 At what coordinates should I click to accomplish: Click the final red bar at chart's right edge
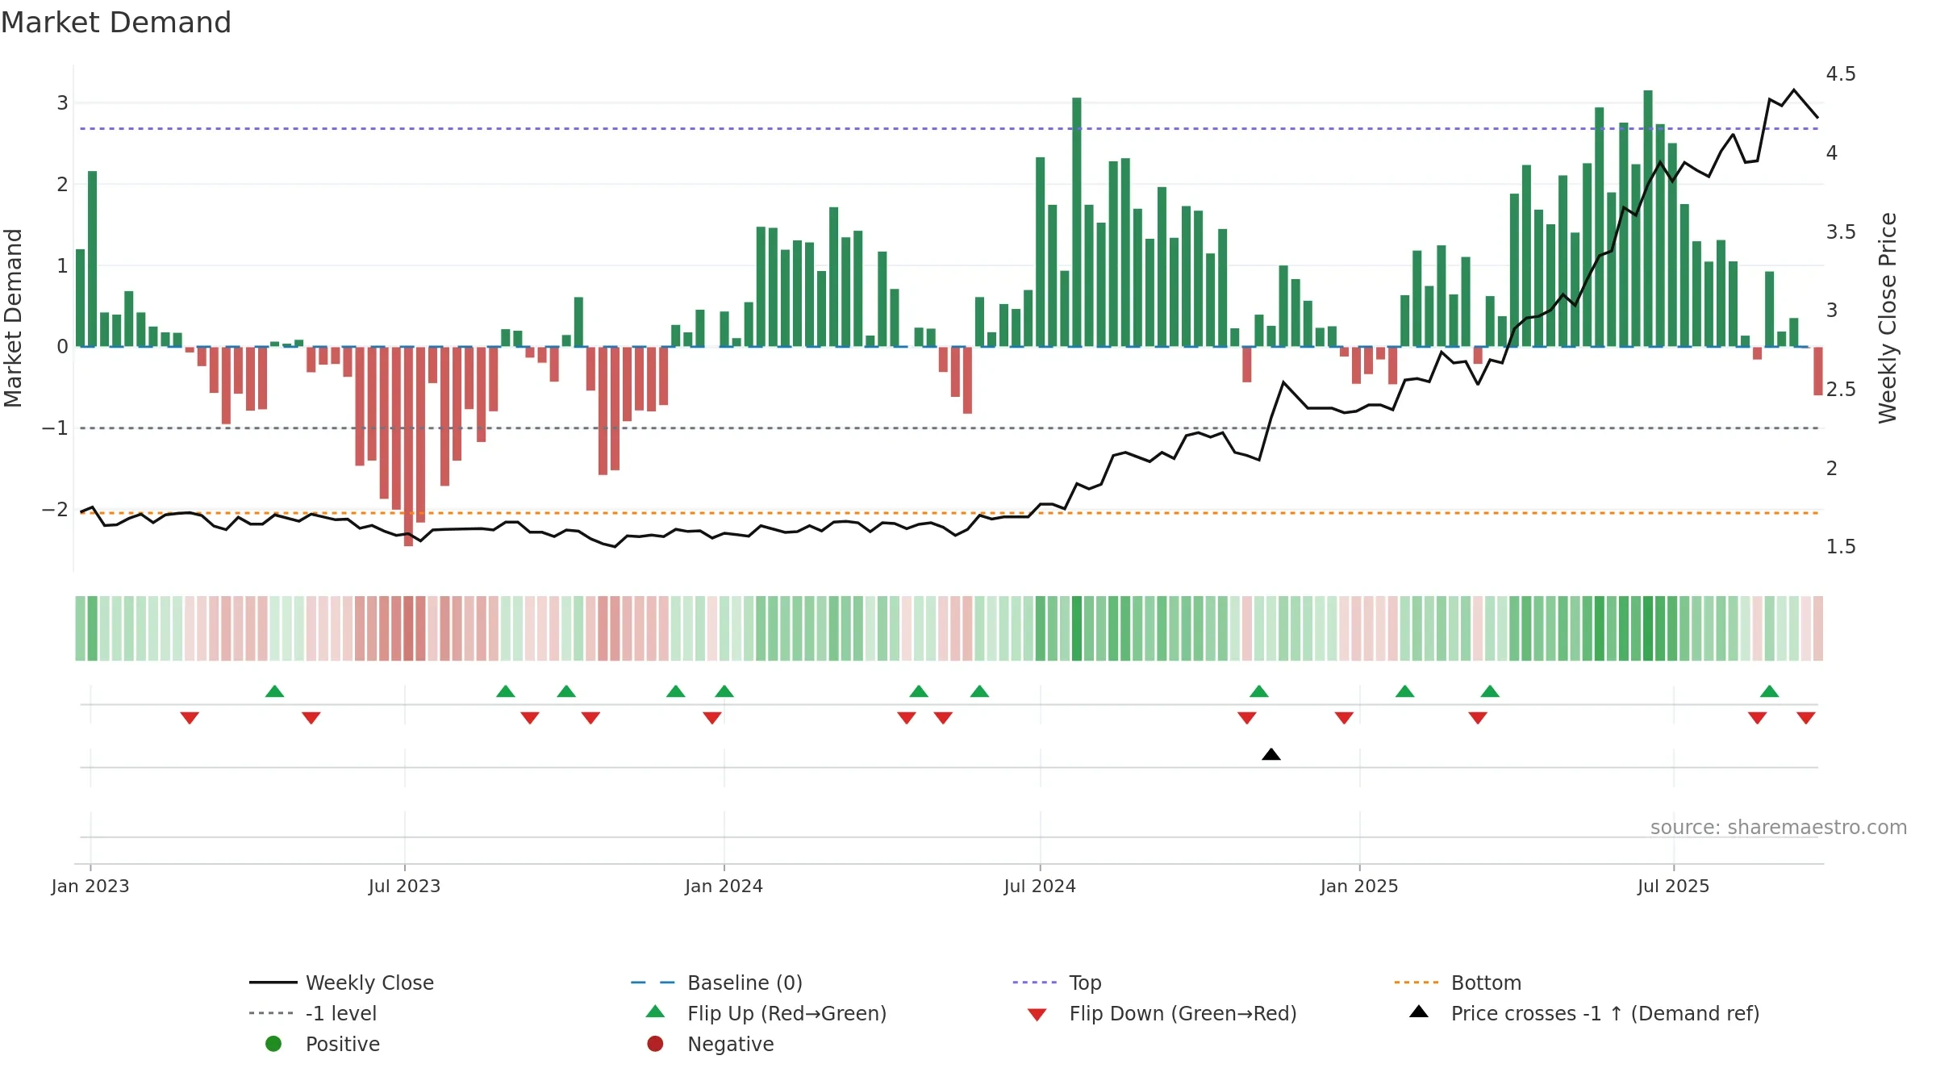pyautogui.click(x=1818, y=371)
